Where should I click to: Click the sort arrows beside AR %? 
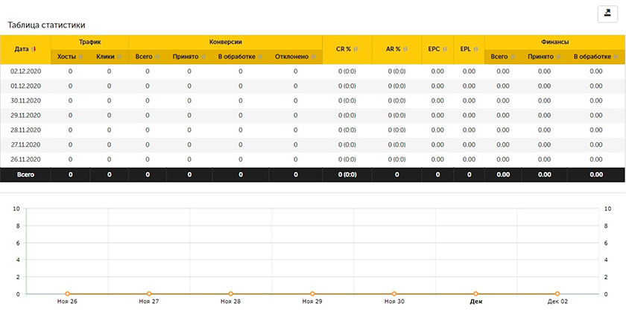(x=405, y=49)
